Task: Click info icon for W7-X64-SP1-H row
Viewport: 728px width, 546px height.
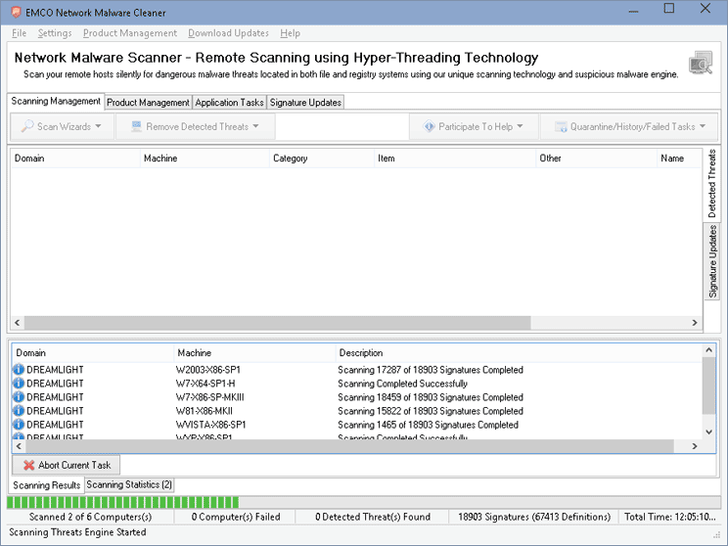Action: pyautogui.click(x=19, y=383)
